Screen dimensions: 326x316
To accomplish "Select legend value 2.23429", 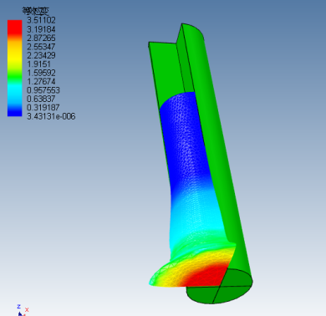I will click(x=41, y=55).
